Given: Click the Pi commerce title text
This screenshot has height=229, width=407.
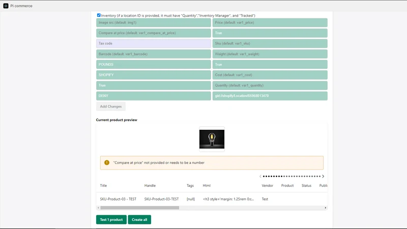Looking at the screenshot, I should coord(21,6).
